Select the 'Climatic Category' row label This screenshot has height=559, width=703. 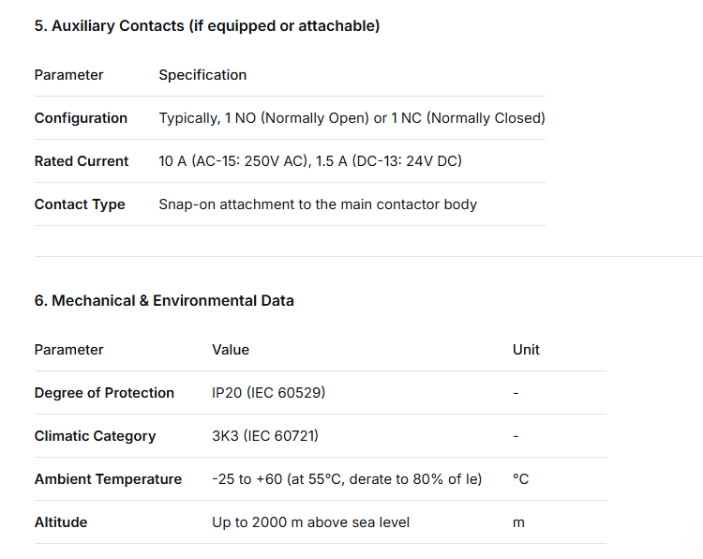coord(95,436)
